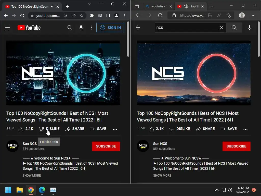Open Chrome tab search chevron
This screenshot has height=196, width=261.
(89, 4)
